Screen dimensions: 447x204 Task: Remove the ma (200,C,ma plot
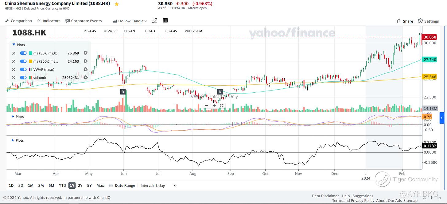point(14,61)
